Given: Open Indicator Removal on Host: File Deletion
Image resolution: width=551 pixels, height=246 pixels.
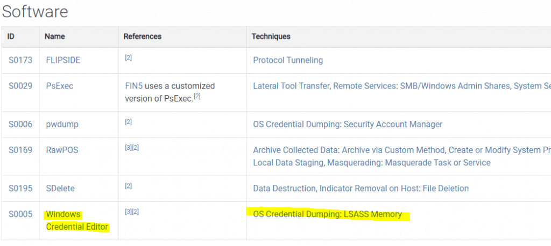Looking at the screenshot, I should click(394, 189).
